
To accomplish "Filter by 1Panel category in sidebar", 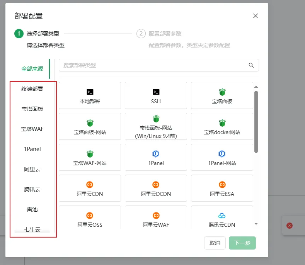I will pos(32,149).
